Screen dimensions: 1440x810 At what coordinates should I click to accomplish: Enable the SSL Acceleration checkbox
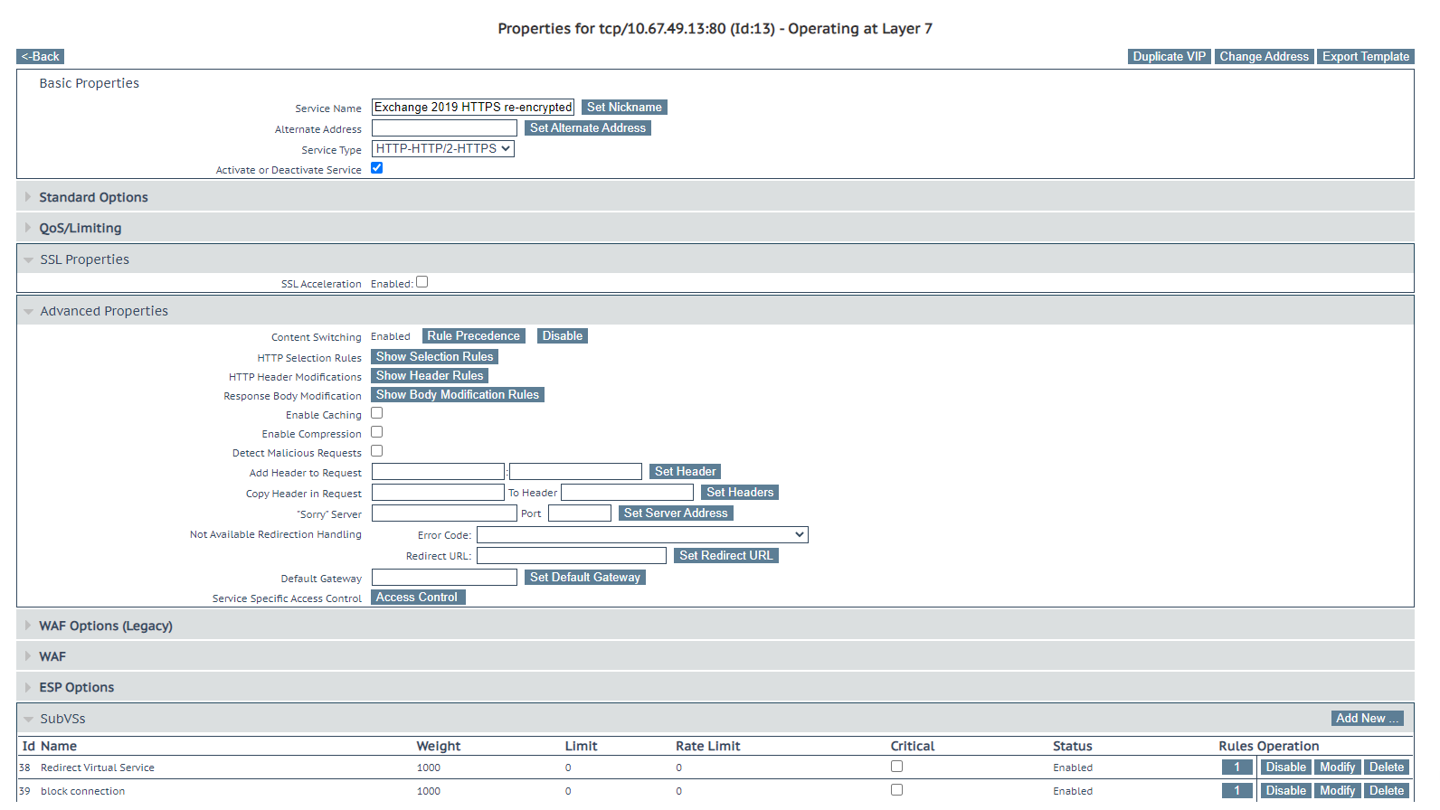tap(422, 282)
